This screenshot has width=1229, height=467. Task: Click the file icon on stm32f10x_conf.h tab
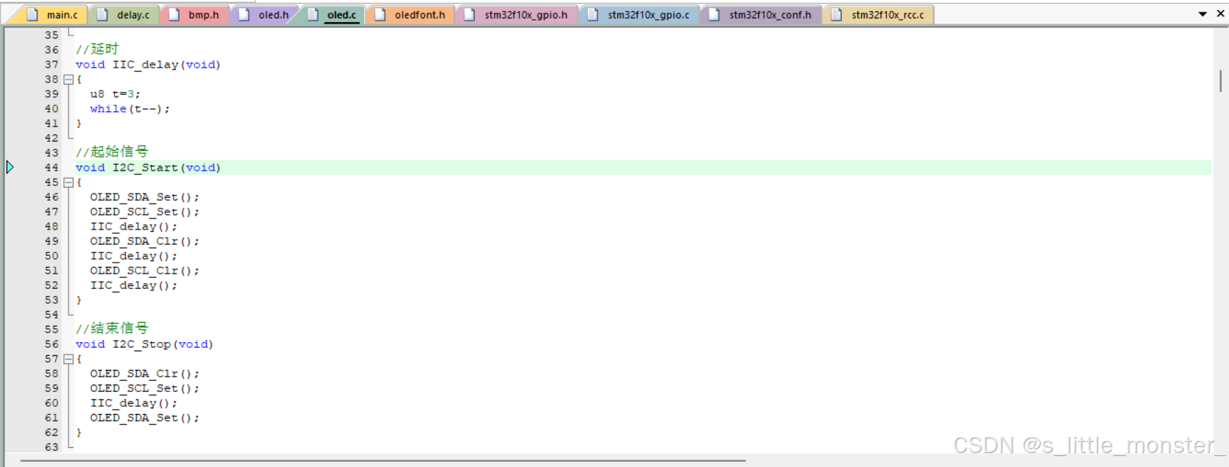click(714, 15)
